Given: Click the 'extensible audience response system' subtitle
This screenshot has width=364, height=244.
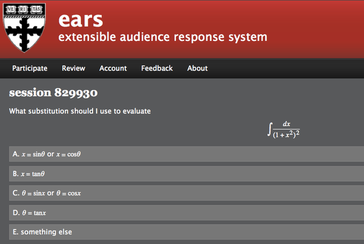Looking at the screenshot, I should click(x=163, y=37).
